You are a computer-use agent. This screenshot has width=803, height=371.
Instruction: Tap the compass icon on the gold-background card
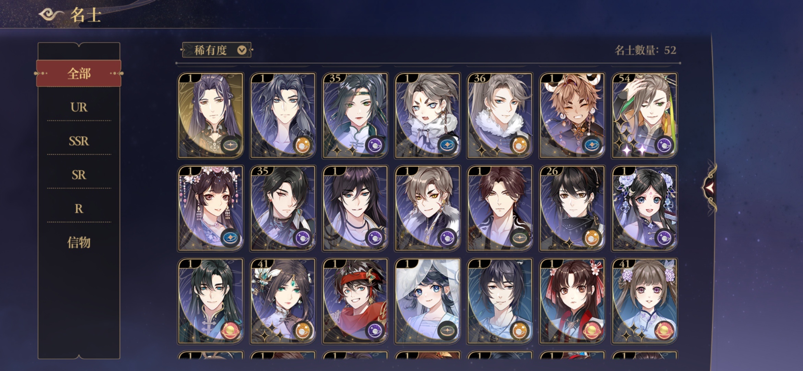pyautogui.click(x=230, y=146)
